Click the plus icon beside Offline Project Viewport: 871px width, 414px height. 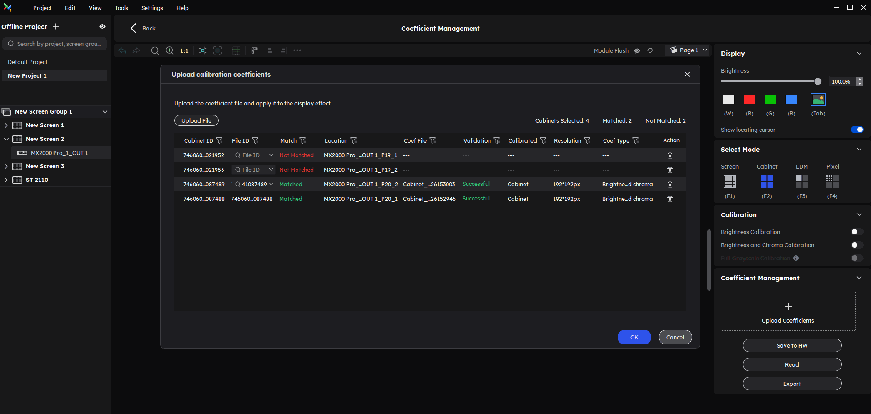click(56, 26)
